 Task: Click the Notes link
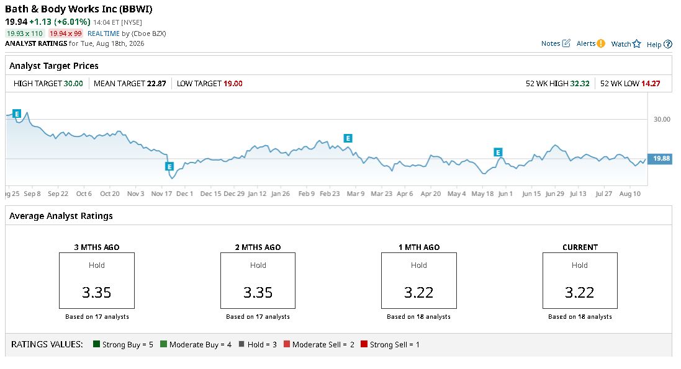tap(550, 43)
